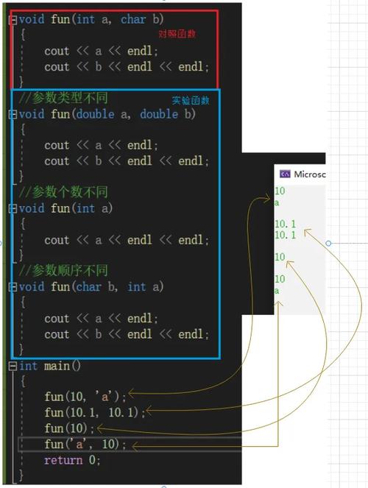368x488 pixels.
Task: Click the signature void fun(int a, char b)
Action: click(x=91, y=20)
